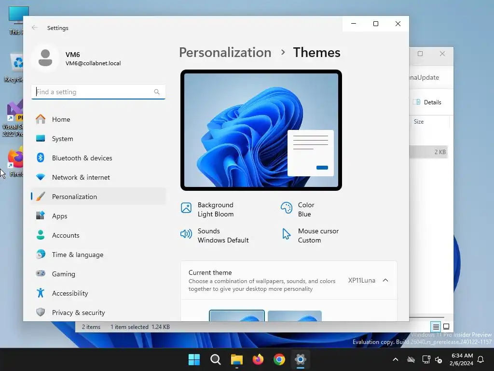This screenshot has height=371, width=494.
Task: Click the Recycle Bin desktop icon
Action: pyautogui.click(x=13, y=68)
